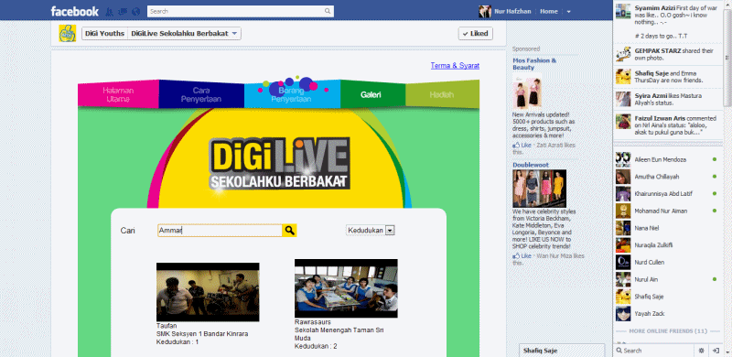
Task: Click the Doublewoot ad image
Action: pyautogui.click(x=539, y=189)
